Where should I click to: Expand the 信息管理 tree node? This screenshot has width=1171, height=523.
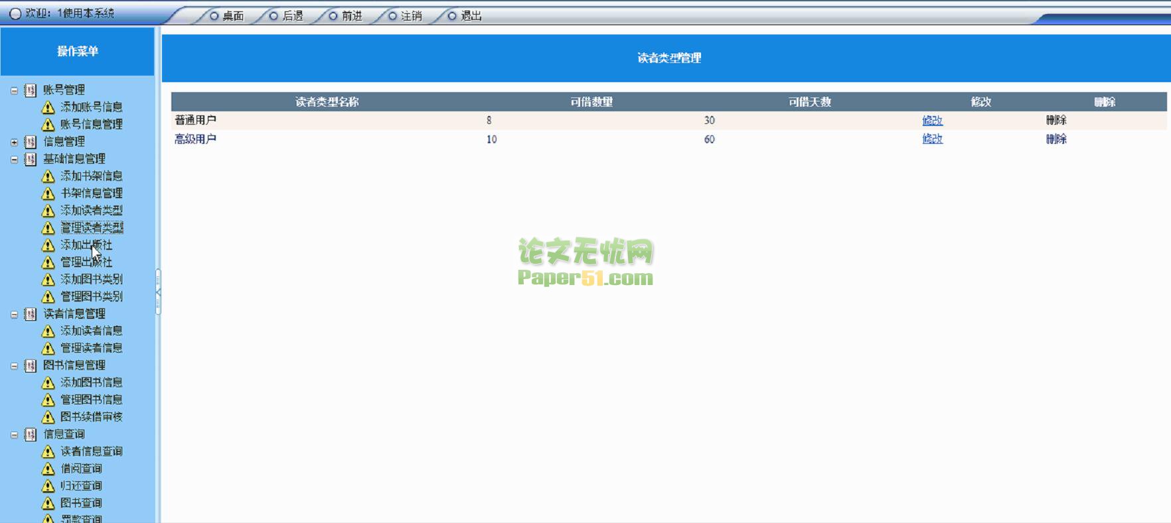click(x=14, y=142)
